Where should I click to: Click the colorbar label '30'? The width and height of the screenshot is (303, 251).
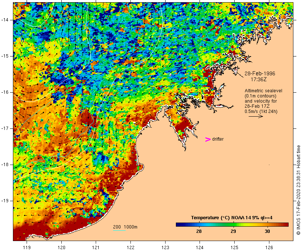click(267, 231)
